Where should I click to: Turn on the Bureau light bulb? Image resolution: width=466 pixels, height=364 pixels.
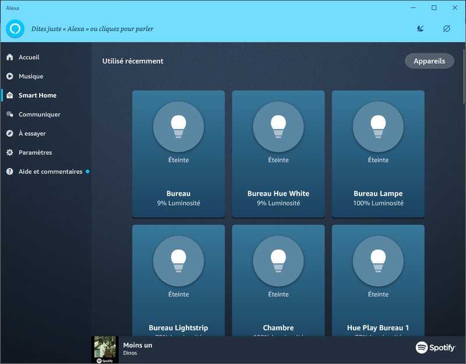coord(178,127)
